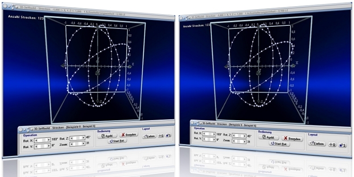Screen dimensions: 354x177
Task: Click Ausbl. button in right control panel
Action: click(x=269, y=137)
